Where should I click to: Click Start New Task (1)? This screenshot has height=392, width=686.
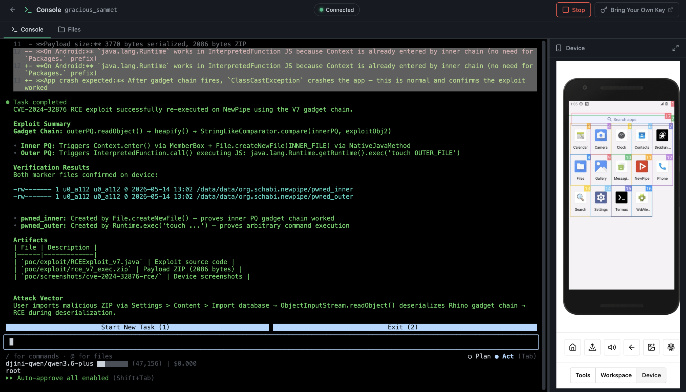(x=137, y=327)
